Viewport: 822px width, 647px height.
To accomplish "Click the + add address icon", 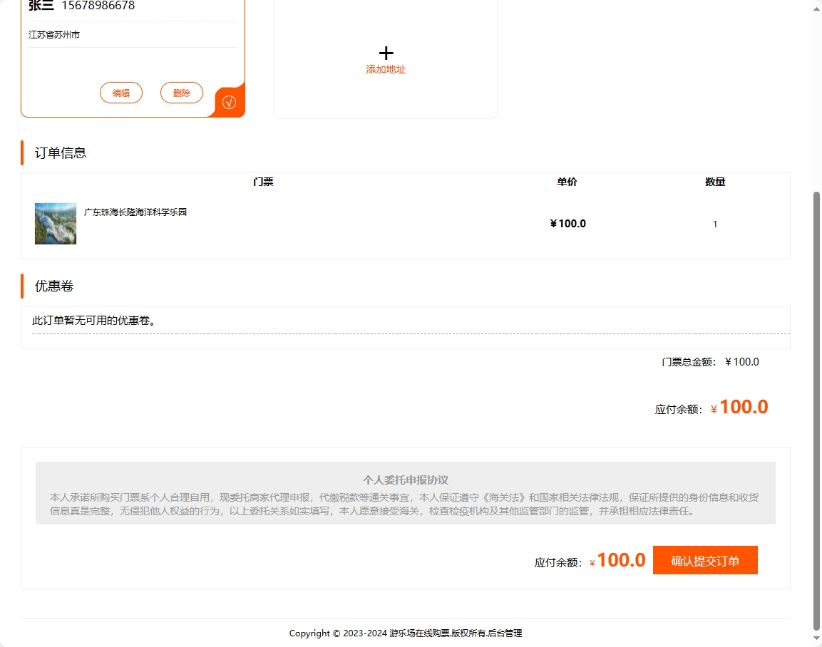I will click(386, 53).
